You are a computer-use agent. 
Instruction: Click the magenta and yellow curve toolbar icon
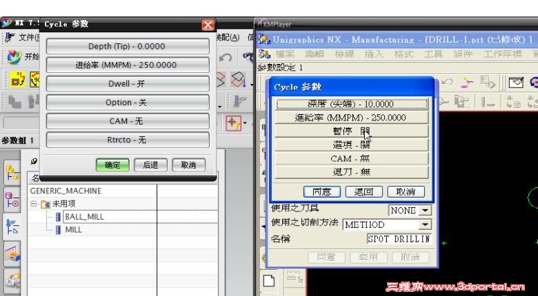[x=466, y=83]
